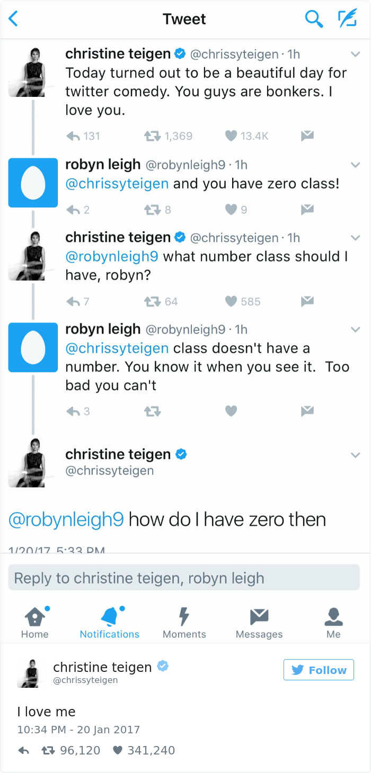Like the 'class doesn't have a number' tweet
This screenshot has width=371, height=773.
pyautogui.click(x=231, y=410)
